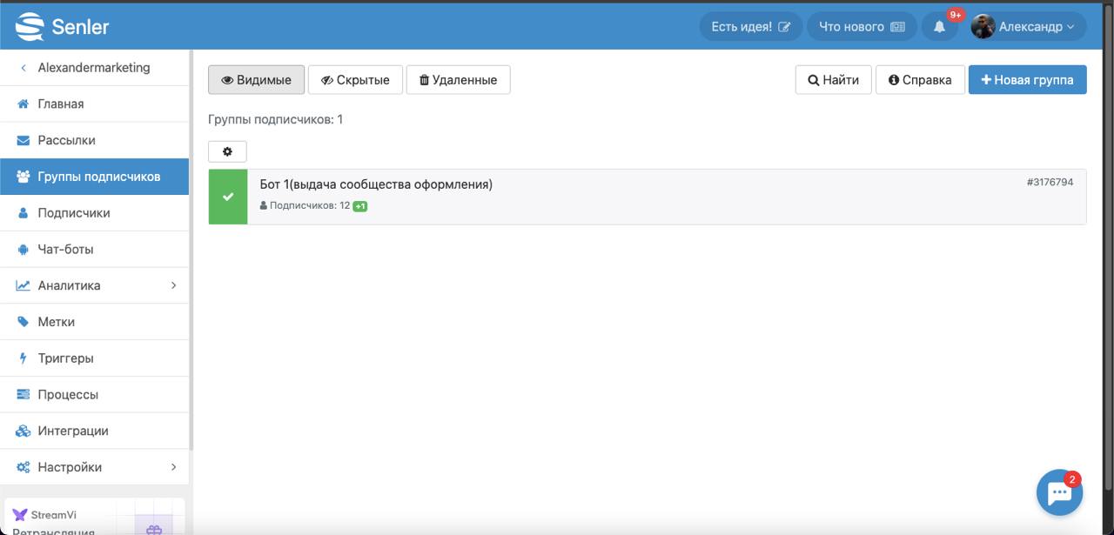This screenshot has width=1114, height=535.
Task: Click the Интеграции cubes icon
Action: (x=23, y=431)
